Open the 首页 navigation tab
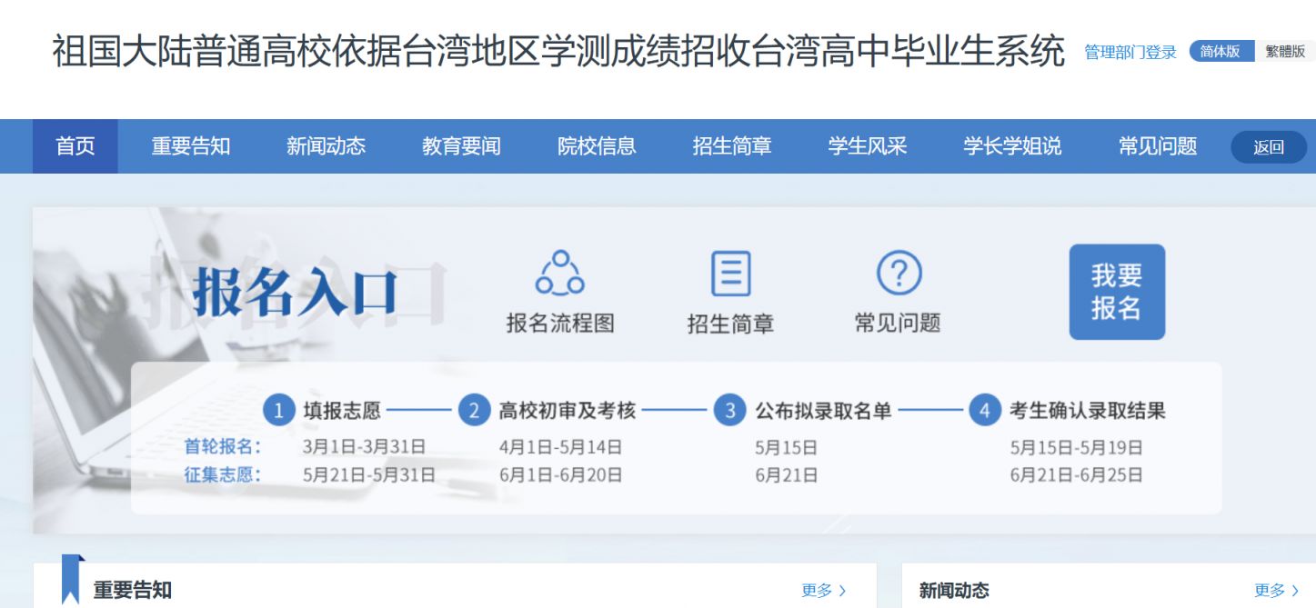 tap(75, 146)
